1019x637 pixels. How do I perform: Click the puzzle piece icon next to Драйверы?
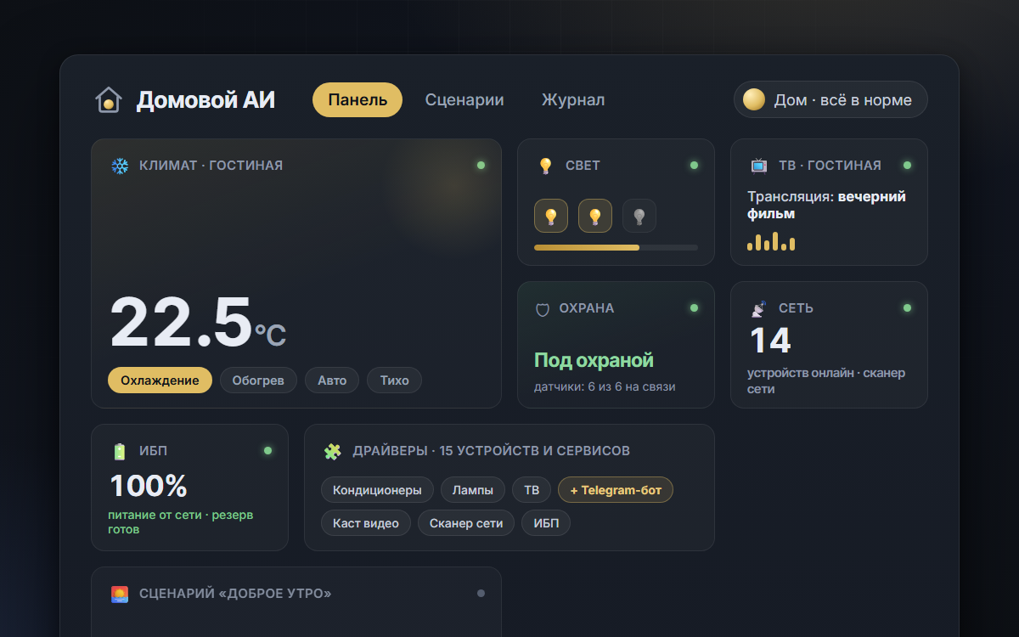click(333, 451)
